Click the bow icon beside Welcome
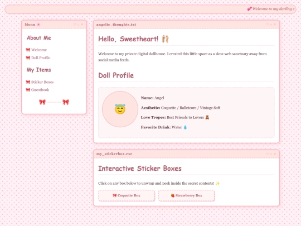 coord(28,50)
